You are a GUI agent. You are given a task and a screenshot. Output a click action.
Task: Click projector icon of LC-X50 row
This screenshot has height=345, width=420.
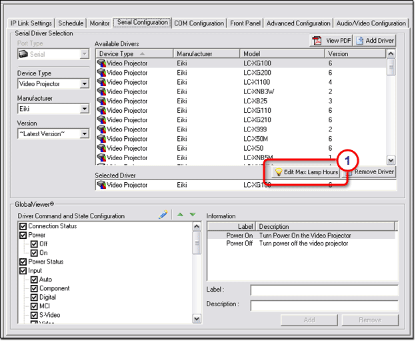pyautogui.click(x=101, y=148)
